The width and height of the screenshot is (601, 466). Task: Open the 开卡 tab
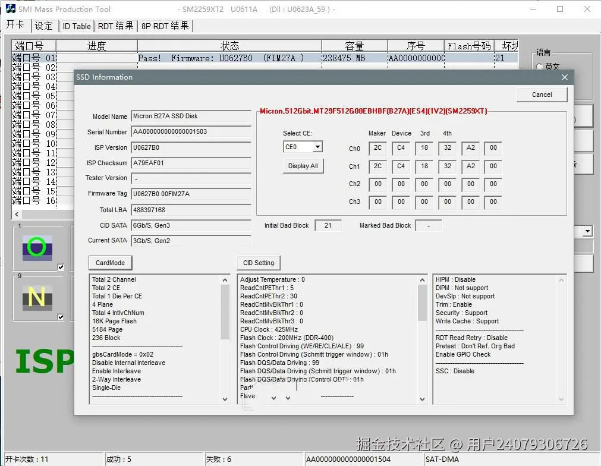point(15,26)
